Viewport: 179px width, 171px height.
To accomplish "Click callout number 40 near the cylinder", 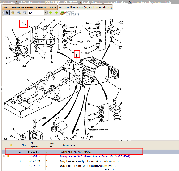I will [58, 118].
